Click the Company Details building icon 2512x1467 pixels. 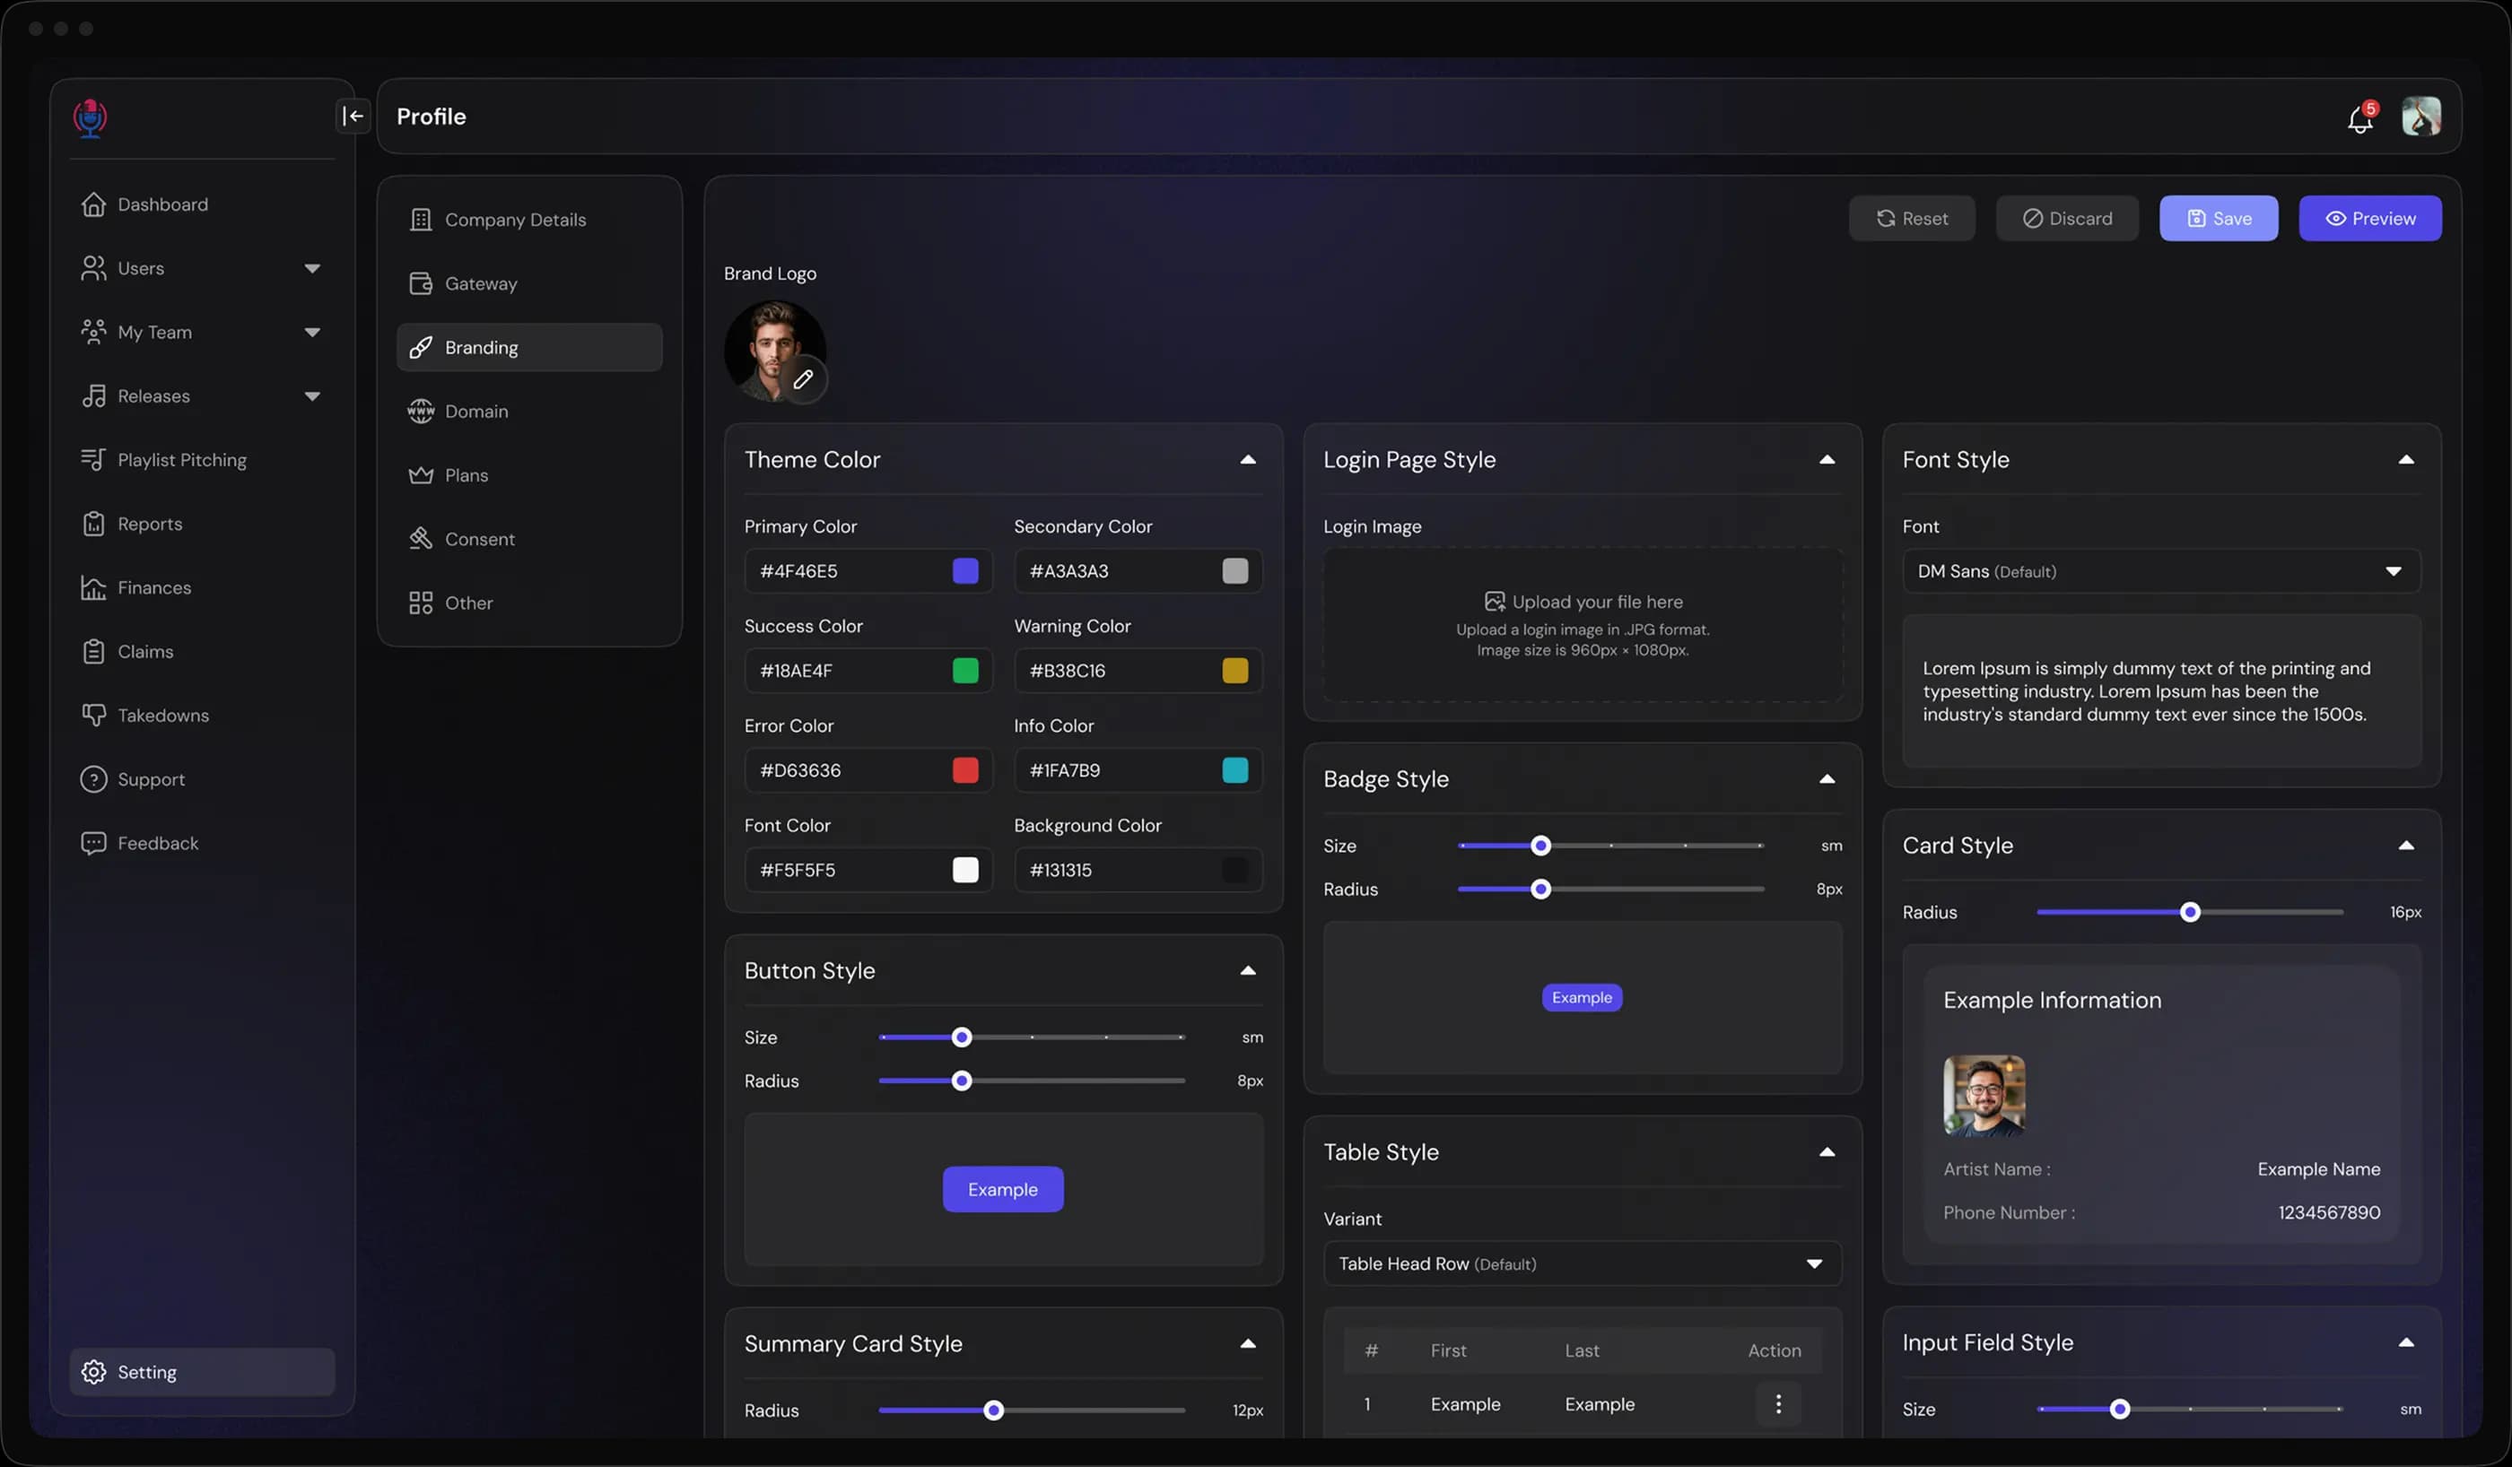pos(421,220)
